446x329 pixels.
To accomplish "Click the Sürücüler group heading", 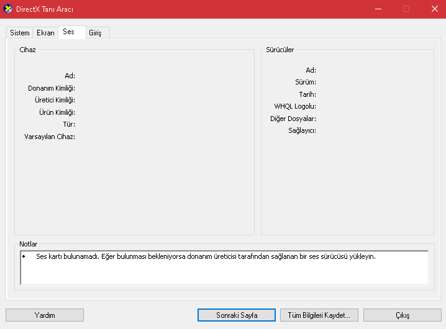I will coord(280,50).
